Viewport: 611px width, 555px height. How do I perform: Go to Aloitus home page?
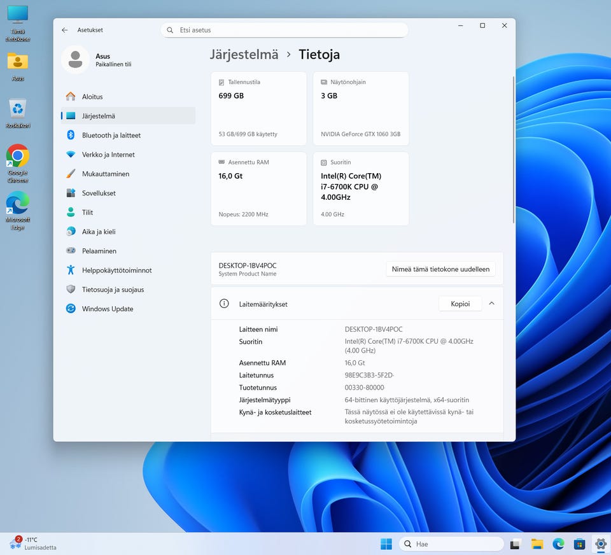92,97
